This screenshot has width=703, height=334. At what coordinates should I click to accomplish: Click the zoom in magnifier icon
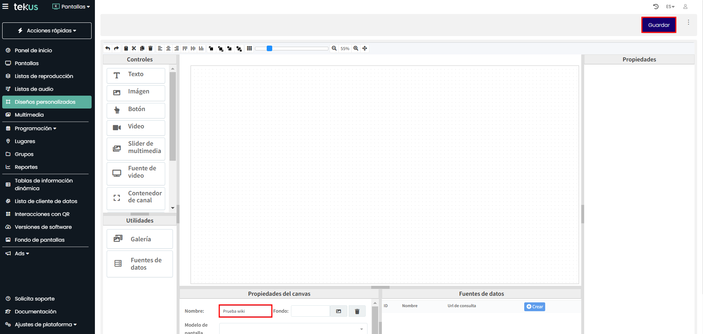click(x=356, y=48)
